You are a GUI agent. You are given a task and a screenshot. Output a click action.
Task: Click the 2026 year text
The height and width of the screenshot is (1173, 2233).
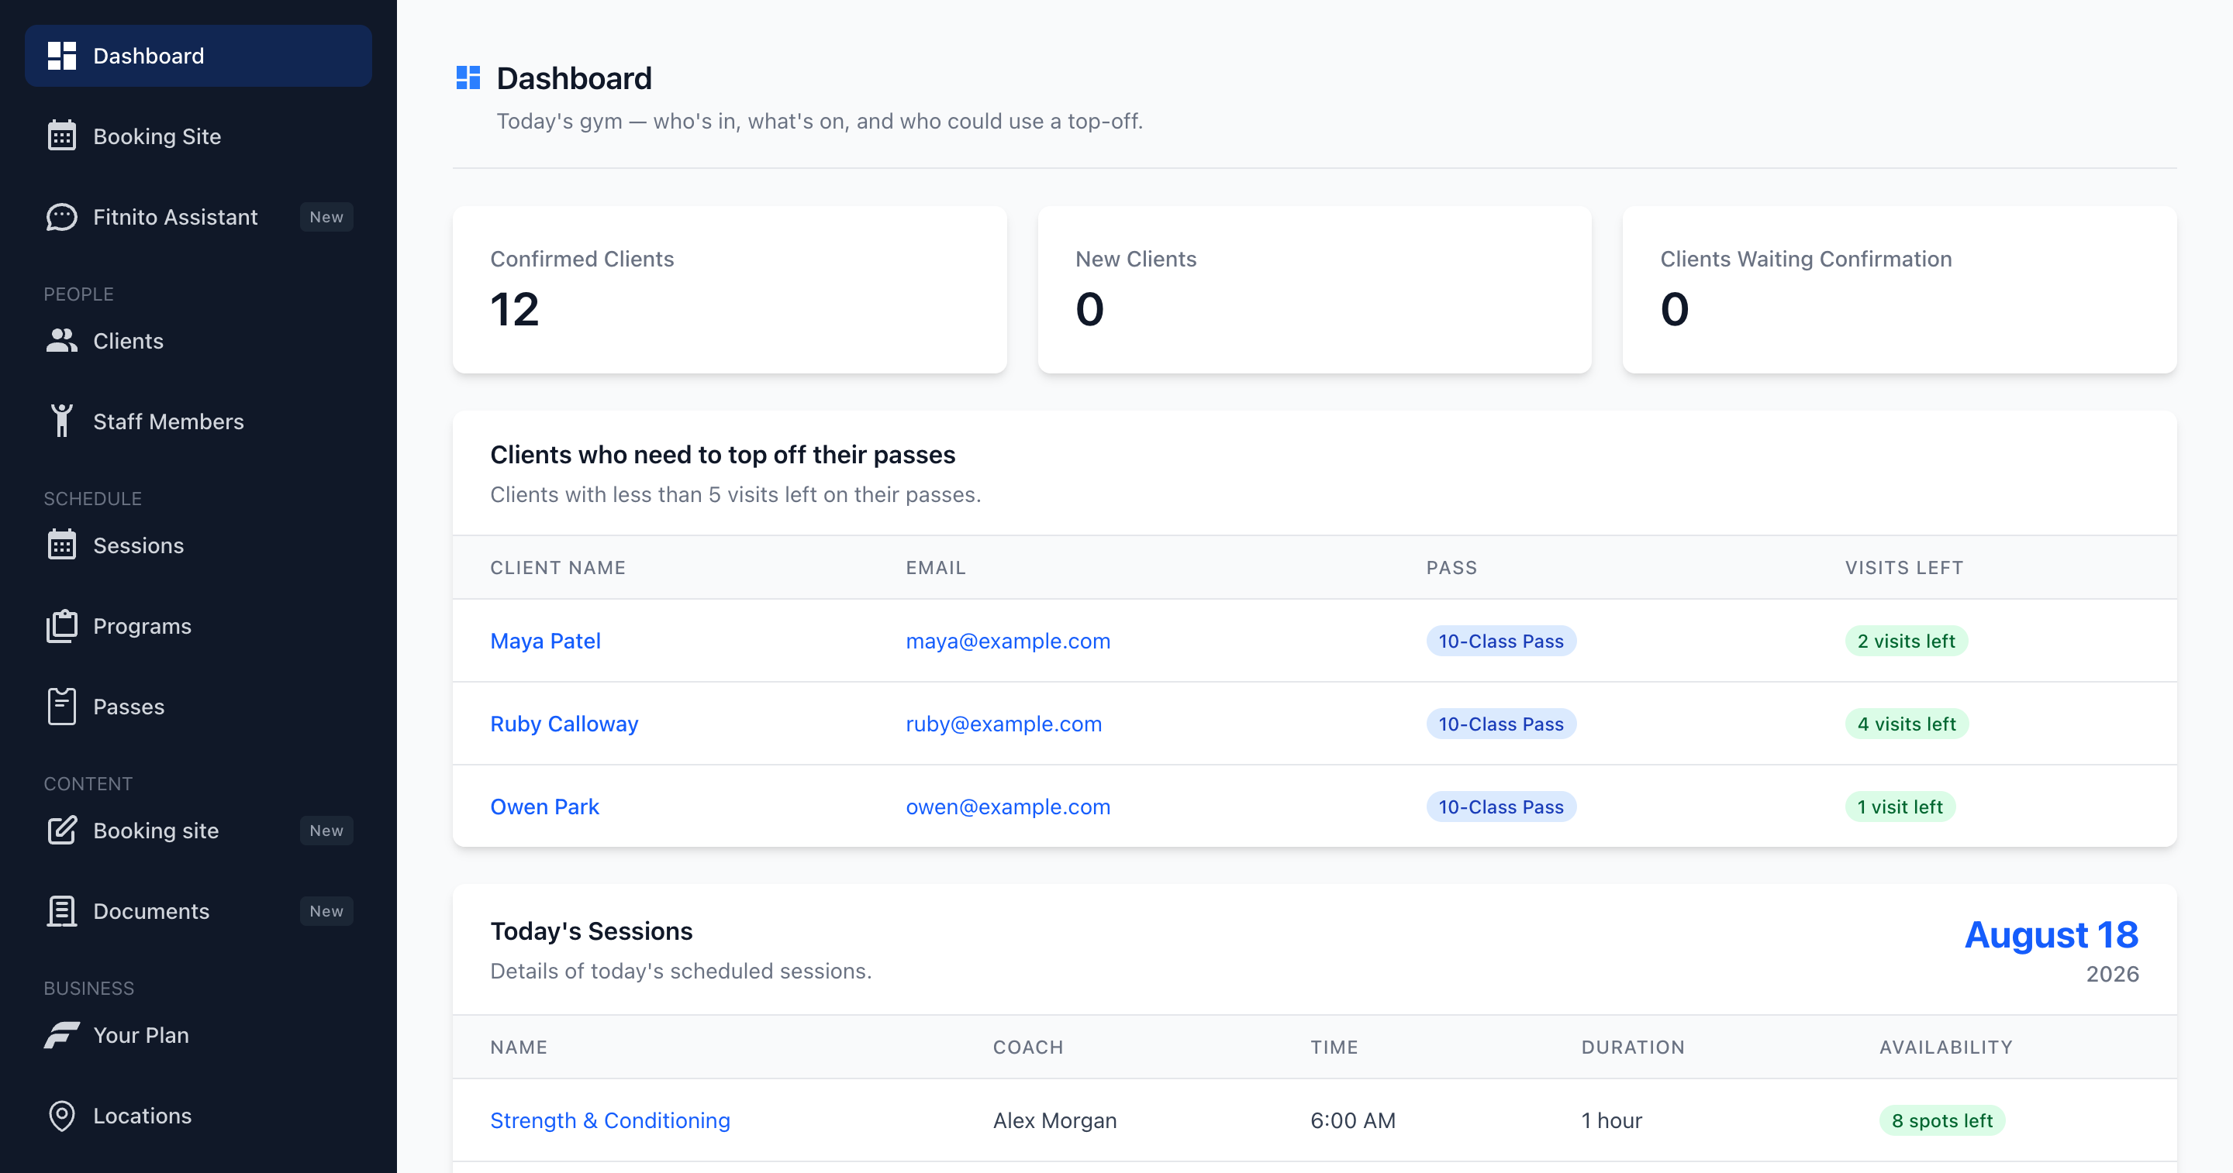[x=2113, y=973]
